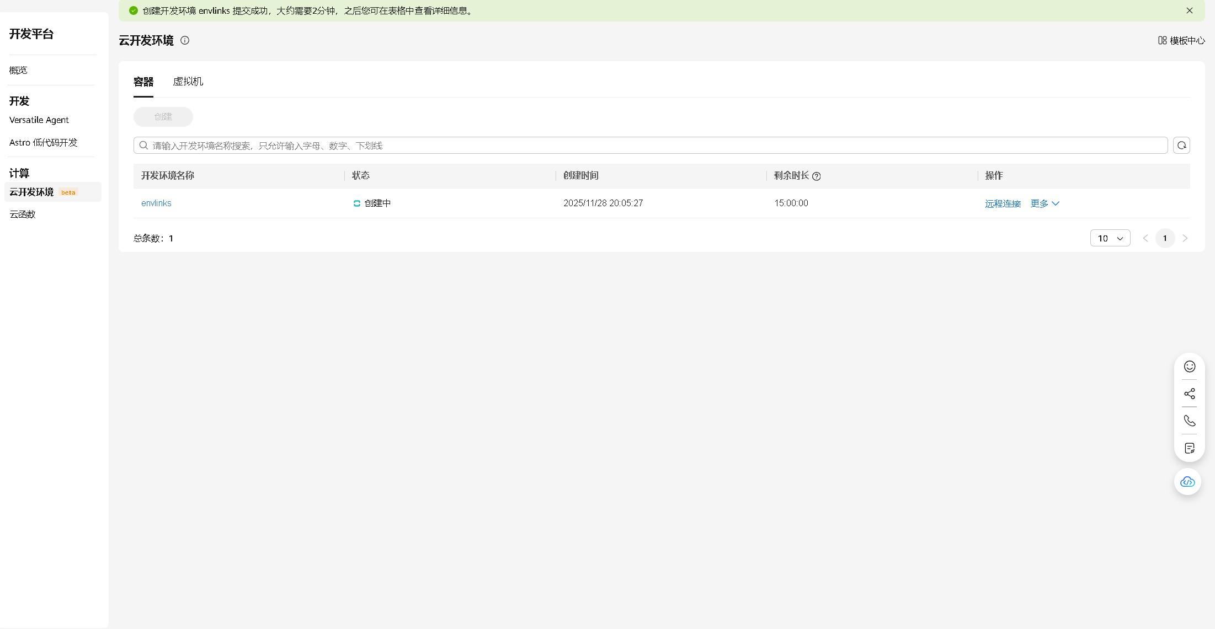Image resolution: width=1215 pixels, height=629 pixels.
Task: Click the blue cloud code floating button
Action: pos(1187,482)
